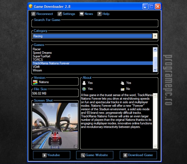Open the Category dropdown arrow

155,36
